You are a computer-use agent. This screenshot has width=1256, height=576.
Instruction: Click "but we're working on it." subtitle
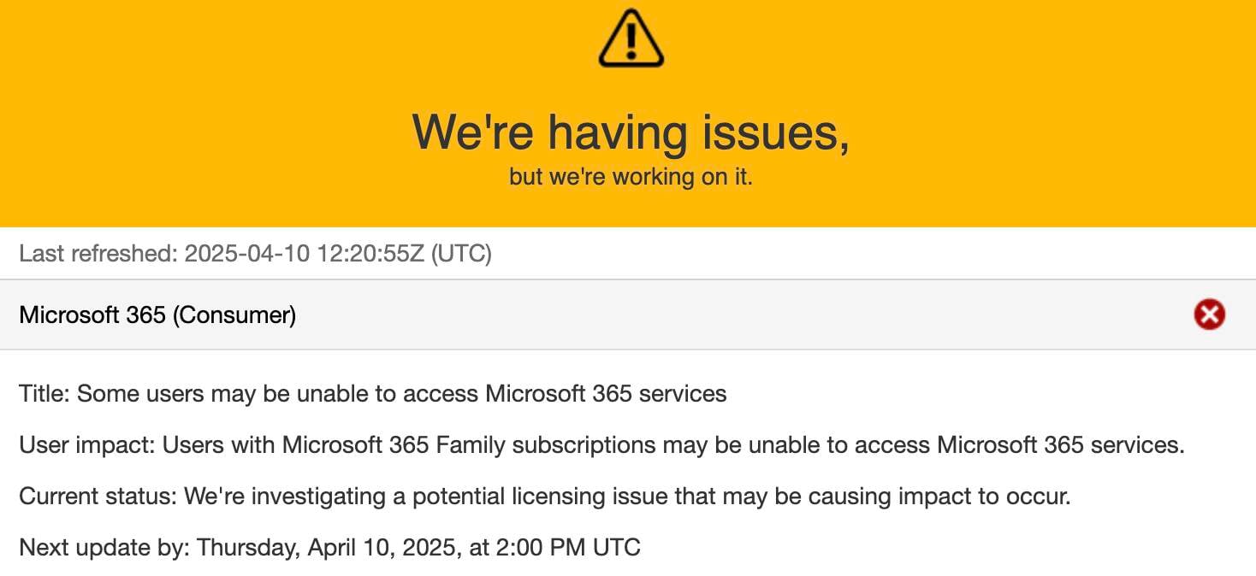[631, 178]
